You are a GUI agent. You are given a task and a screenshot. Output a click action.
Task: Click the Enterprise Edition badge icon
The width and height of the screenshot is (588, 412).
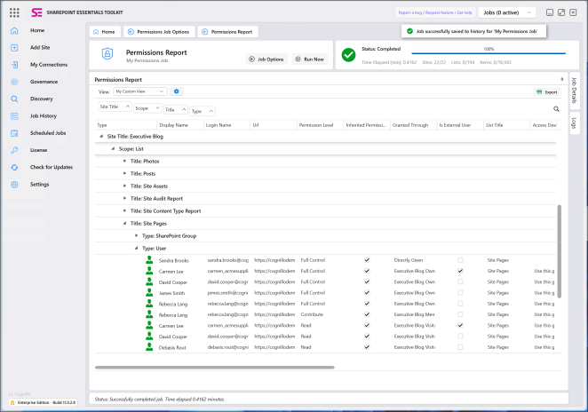pos(12,402)
